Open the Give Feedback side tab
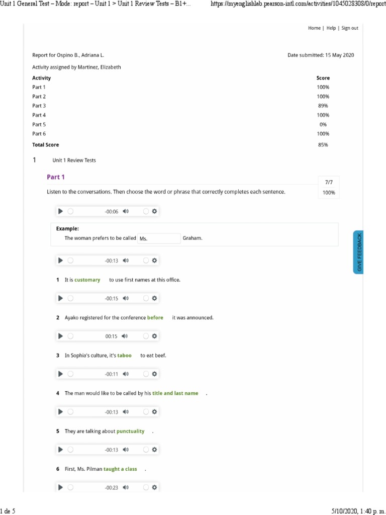Viewport: 386px width, 515px height. [359, 252]
